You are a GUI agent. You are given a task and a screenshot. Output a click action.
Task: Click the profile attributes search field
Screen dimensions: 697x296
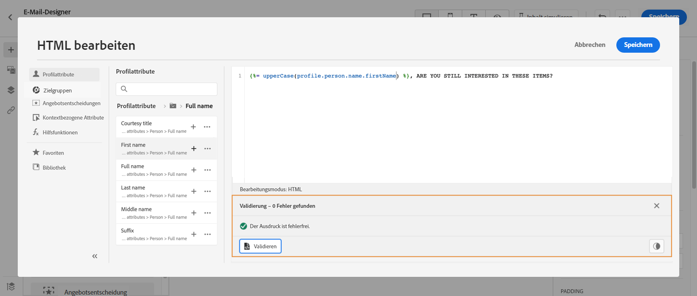[x=167, y=89]
